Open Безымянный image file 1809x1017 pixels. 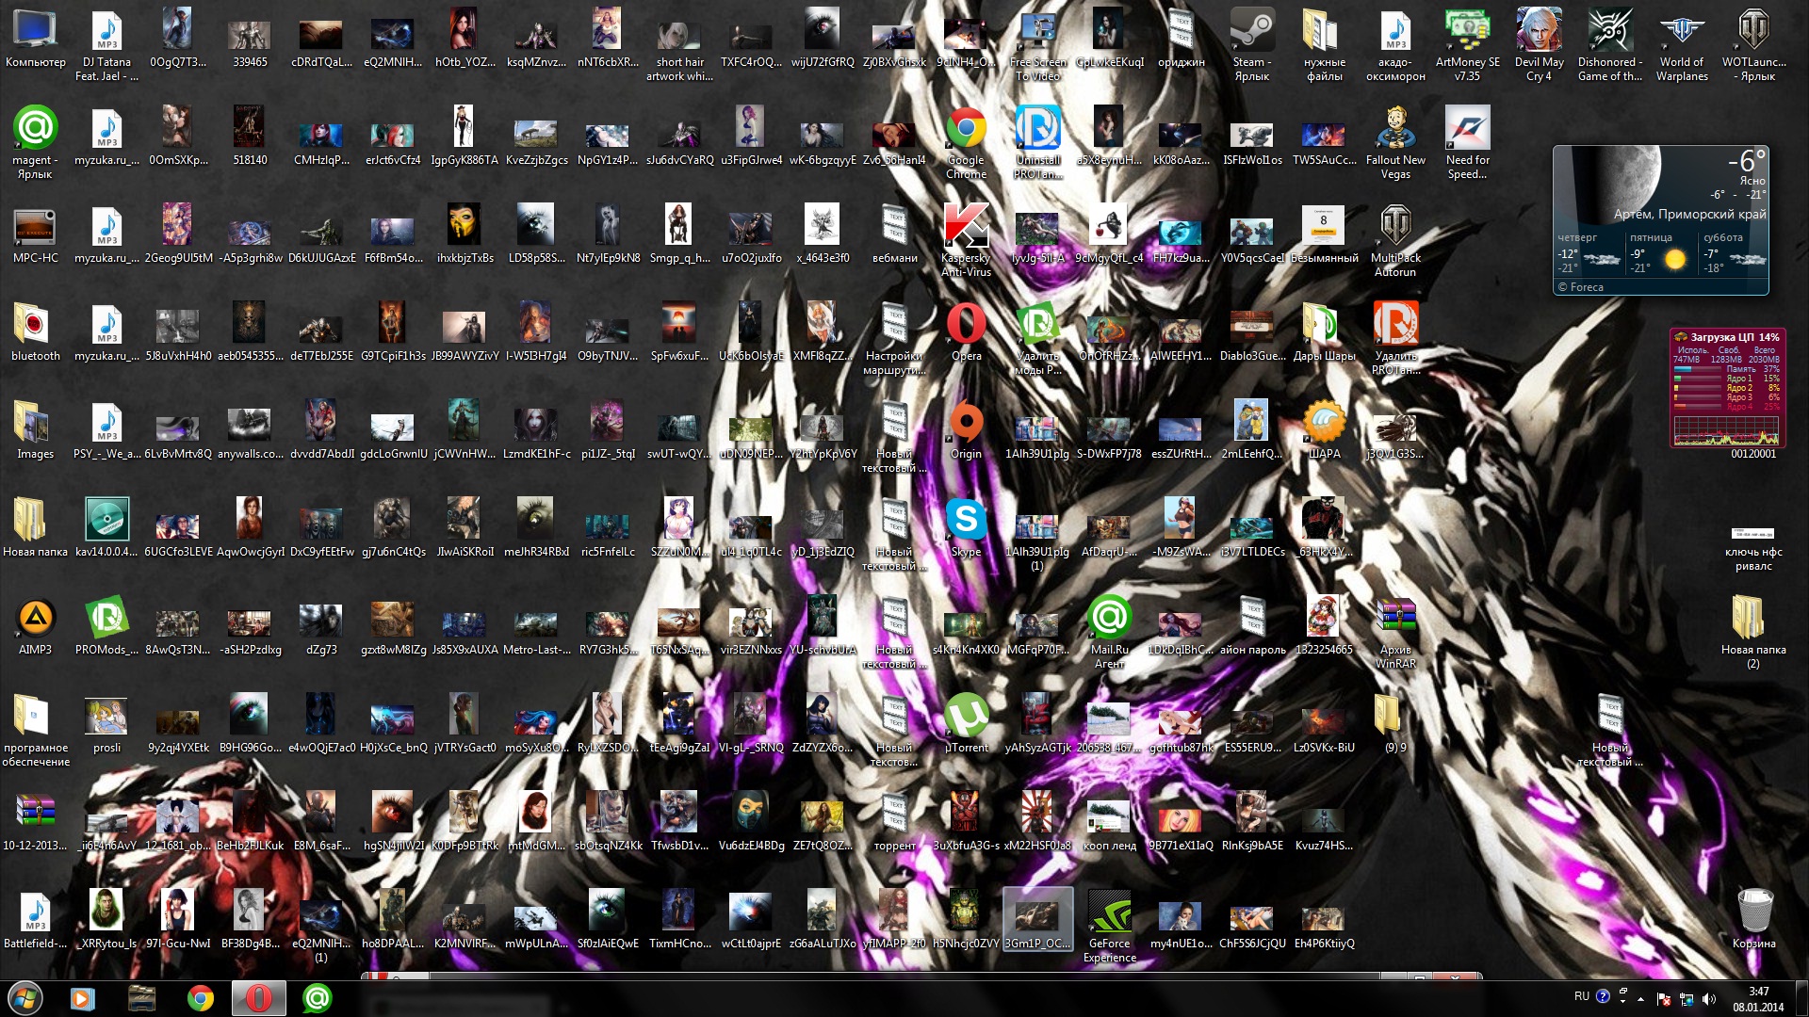click(x=1324, y=234)
